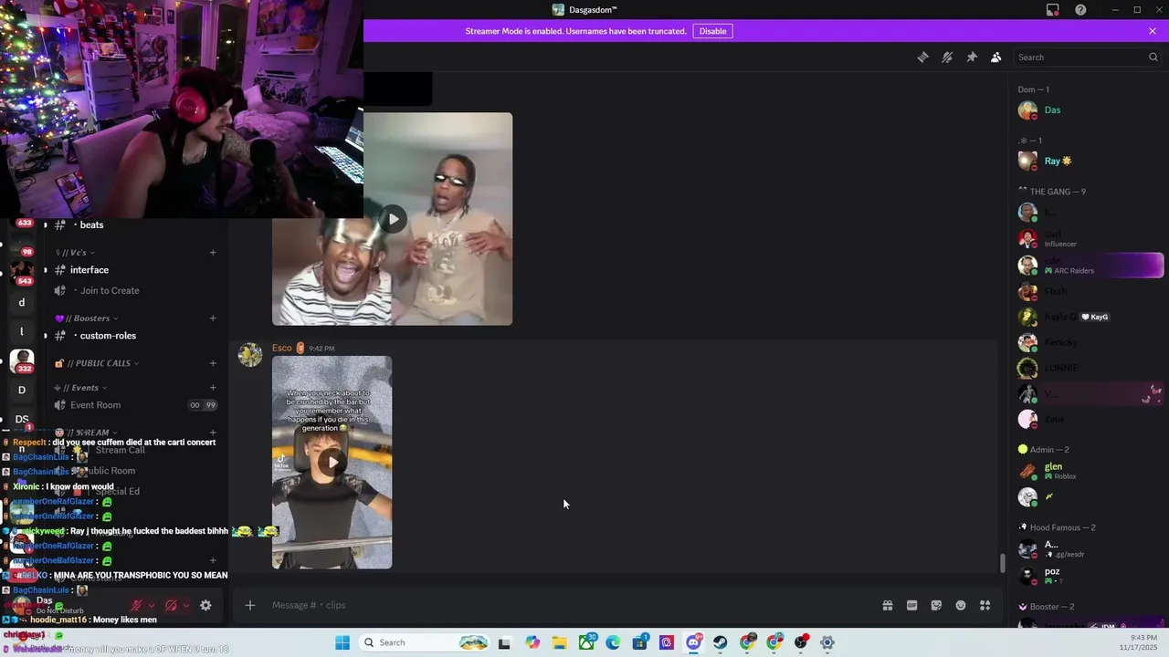Open Steam from the taskbar

click(x=720, y=642)
